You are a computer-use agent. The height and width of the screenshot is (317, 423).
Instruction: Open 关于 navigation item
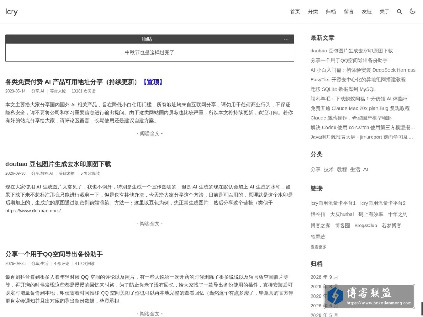(x=385, y=12)
